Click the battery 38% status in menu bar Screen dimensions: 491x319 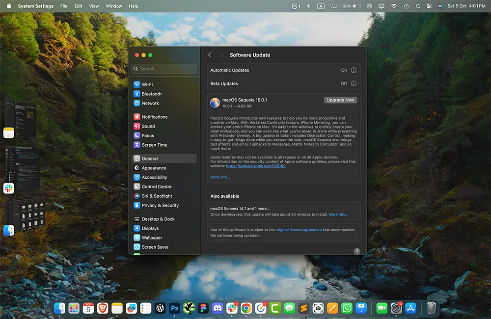(352, 6)
